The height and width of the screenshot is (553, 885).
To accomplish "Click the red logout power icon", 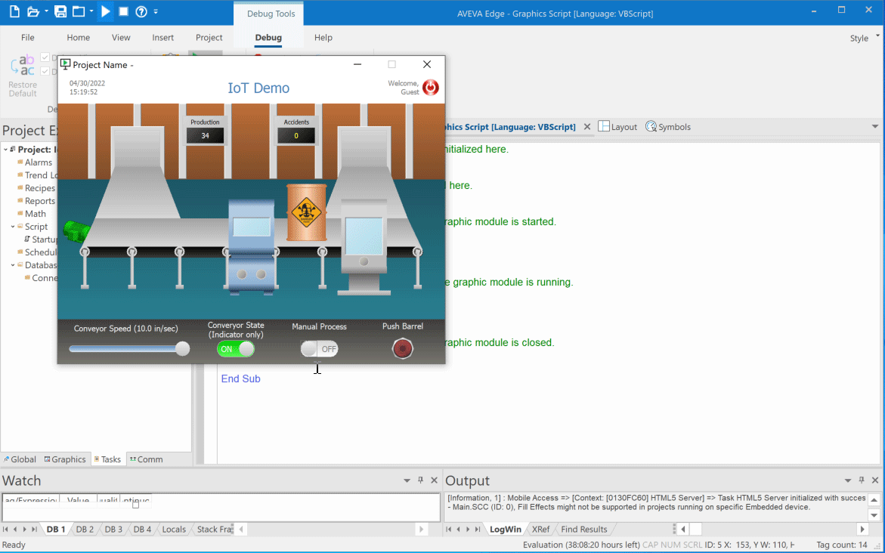I will coord(430,88).
